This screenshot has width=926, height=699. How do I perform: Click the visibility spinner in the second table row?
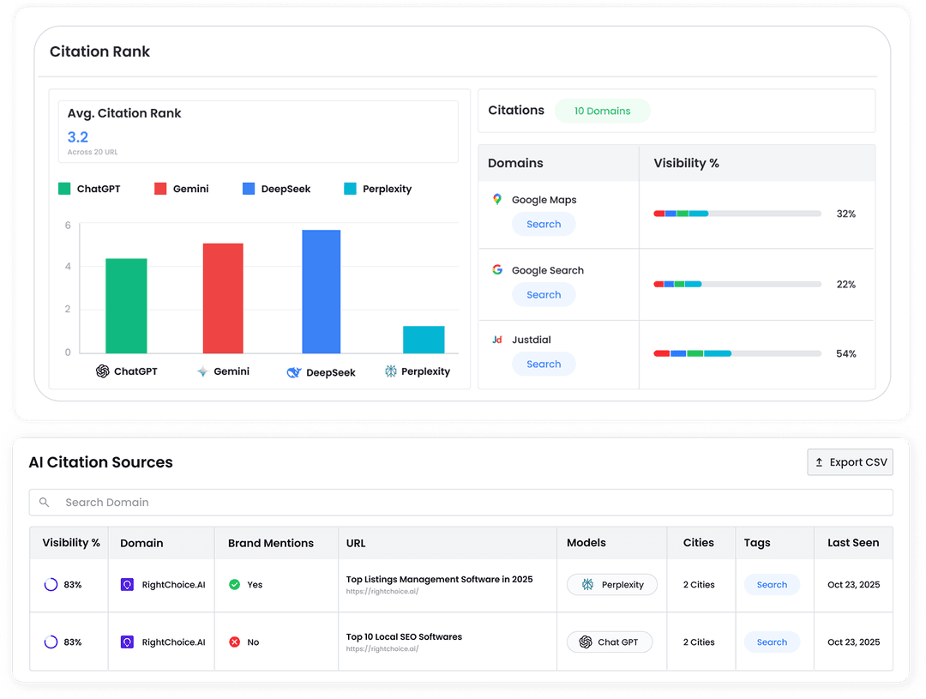coord(50,642)
